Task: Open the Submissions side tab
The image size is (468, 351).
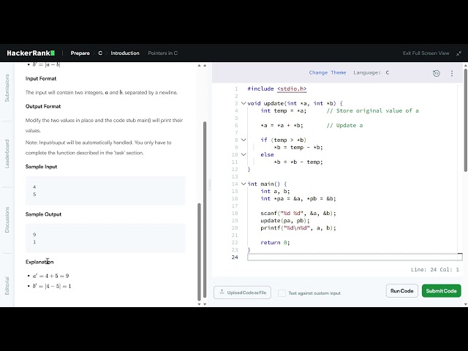Action: coord(7,88)
